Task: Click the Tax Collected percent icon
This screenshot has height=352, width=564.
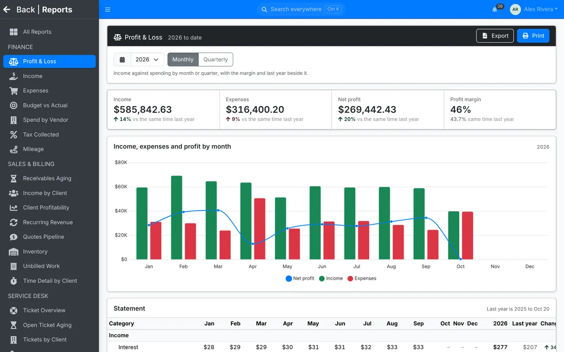Action: click(x=14, y=135)
